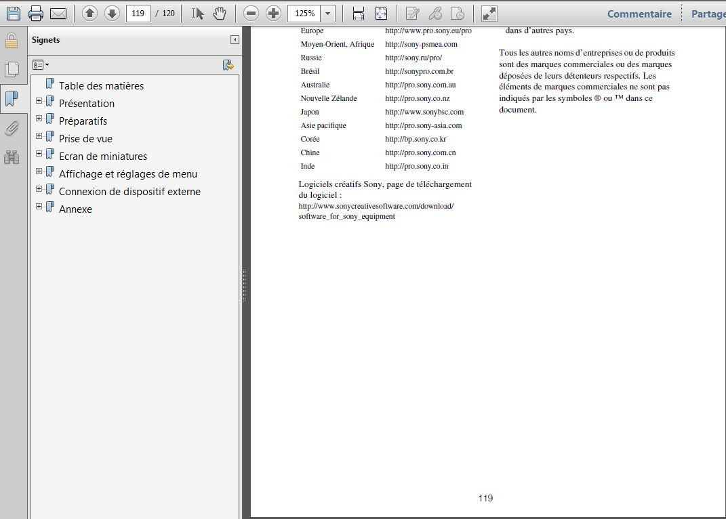The width and height of the screenshot is (726, 519).
Task: Follow the http://pro.sony-asia.com link
Action: 423,125
